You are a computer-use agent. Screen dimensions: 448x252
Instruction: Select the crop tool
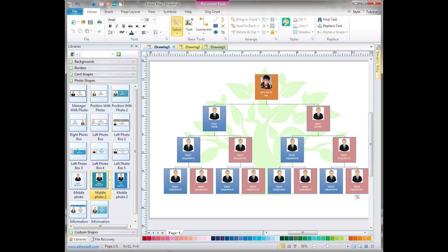pyautogui.click(x=223, y=32)
